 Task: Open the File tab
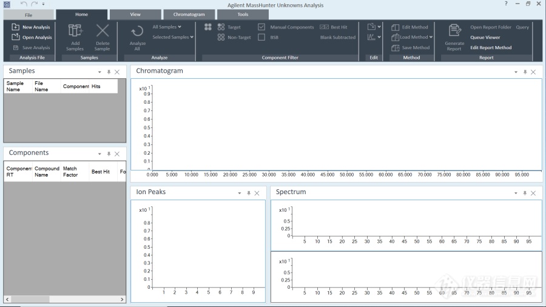pos(29,15)
